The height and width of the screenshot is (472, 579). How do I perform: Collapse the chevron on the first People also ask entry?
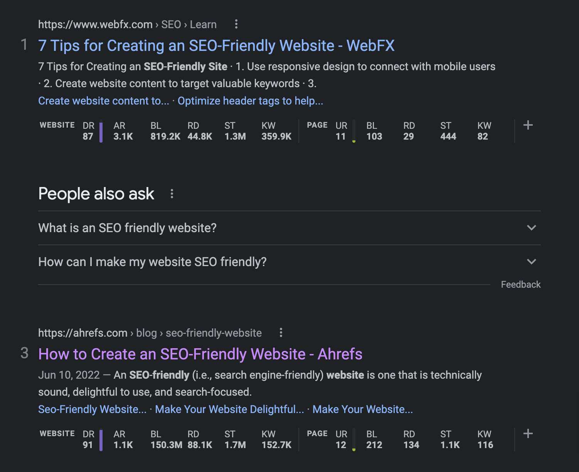[x=531, y=228]
